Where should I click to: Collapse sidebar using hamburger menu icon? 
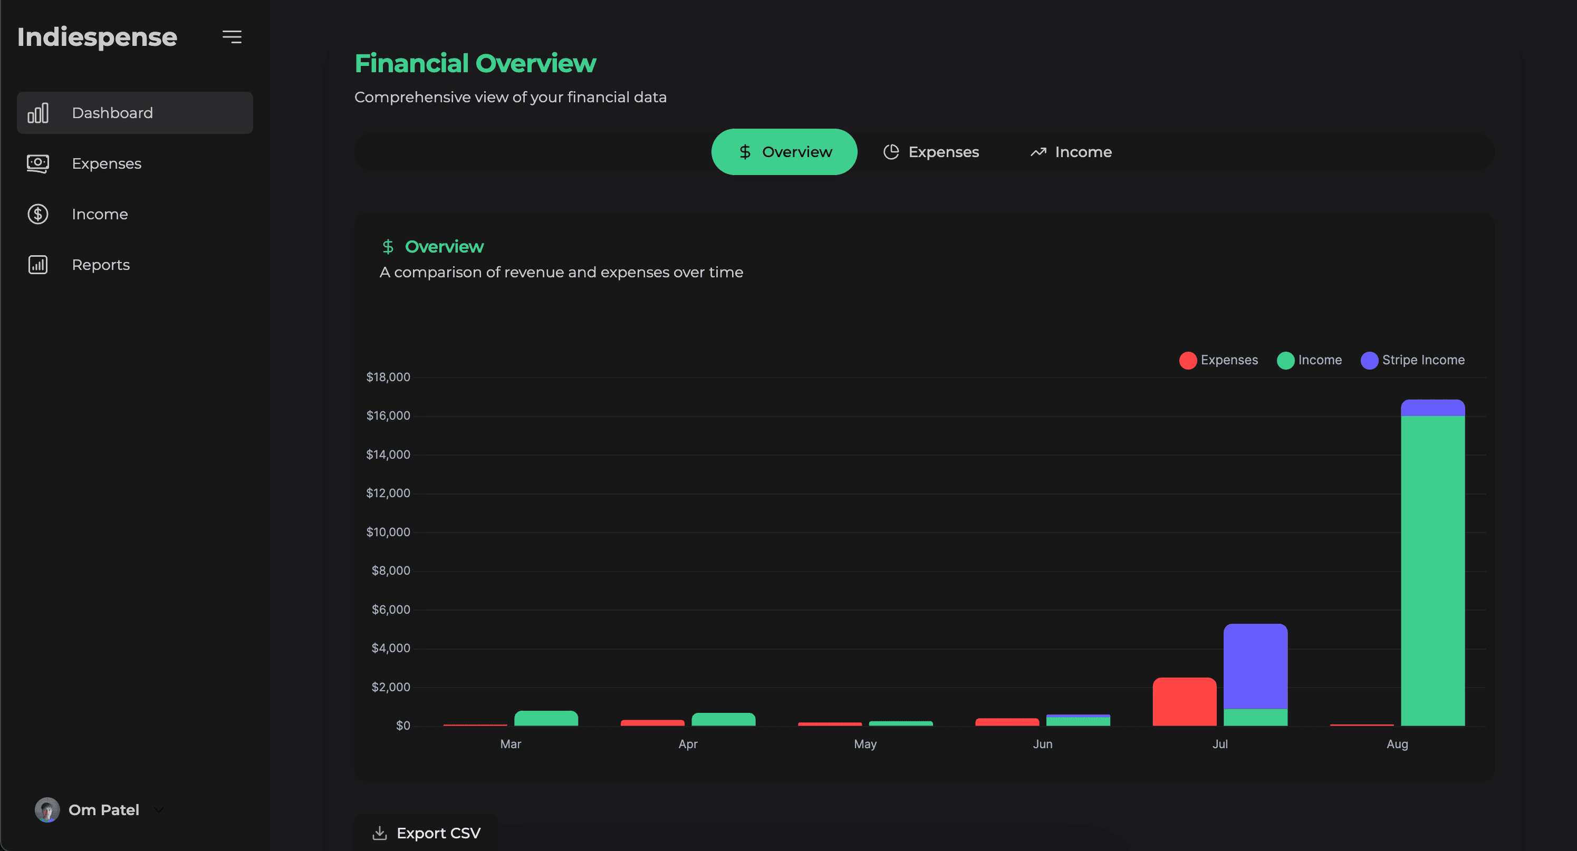(232, 37)
